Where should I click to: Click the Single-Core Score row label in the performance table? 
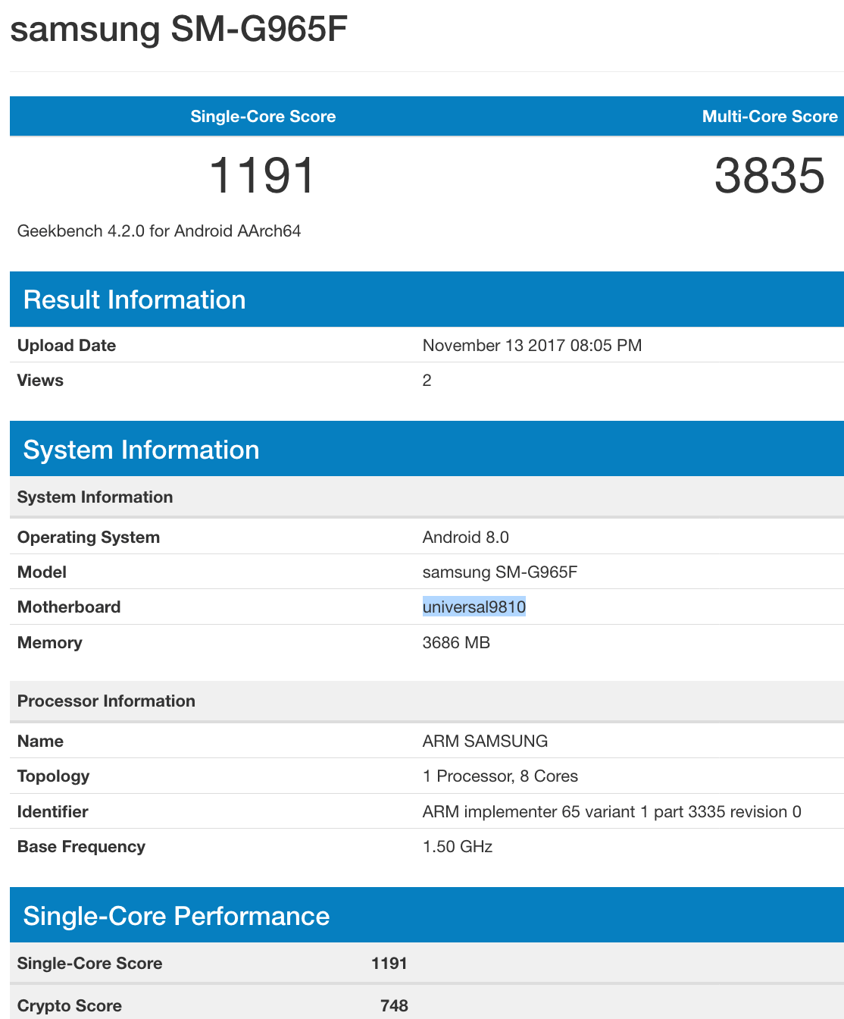(90, 964)
